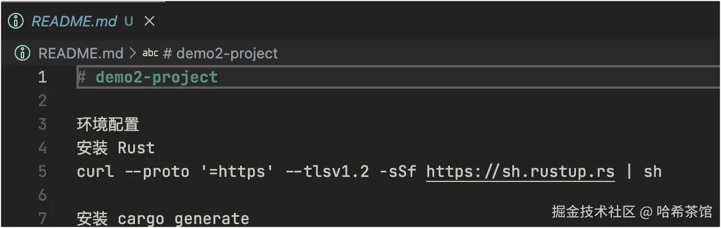Click the abc symbol icon in breadcrumbs
Screen dimensions: 721x228
tap(150, 53)
